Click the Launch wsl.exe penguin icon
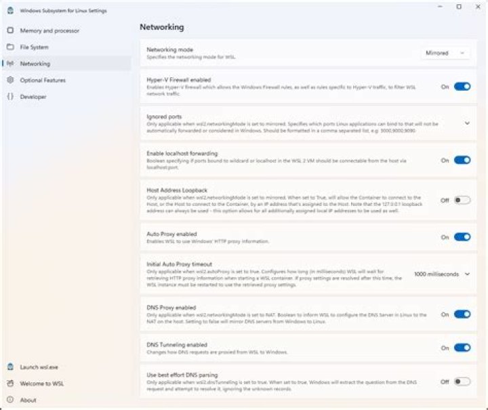 coord(10,367)
